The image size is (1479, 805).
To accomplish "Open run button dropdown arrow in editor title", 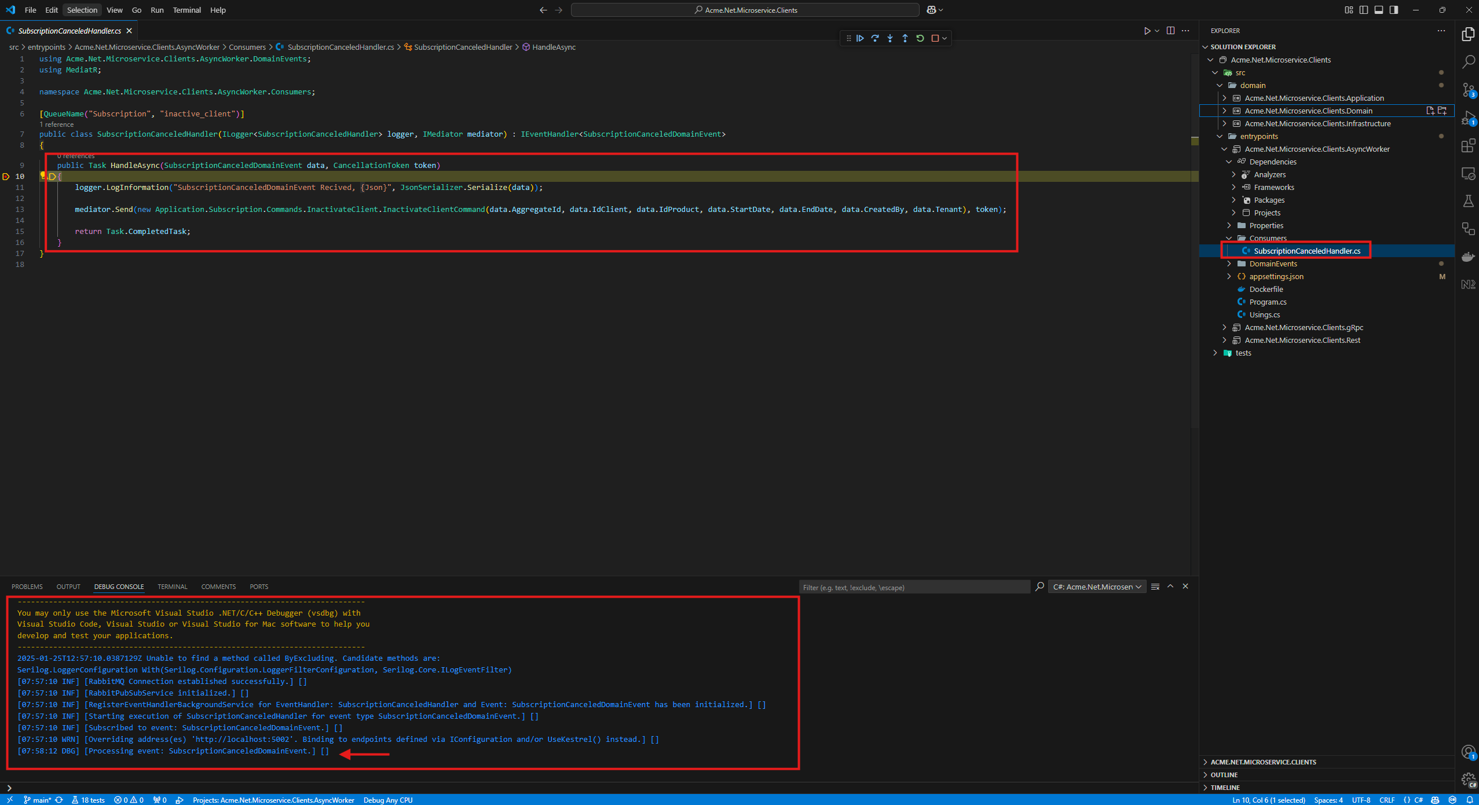I will [1157, 31].
